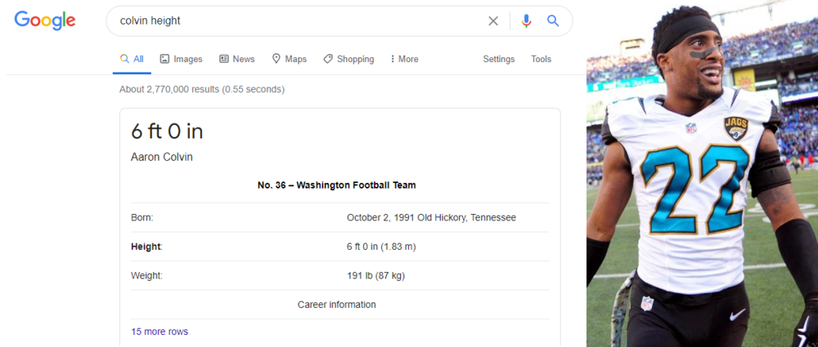Open the More options menu
818x347 pixels.
tap(404, 59)
